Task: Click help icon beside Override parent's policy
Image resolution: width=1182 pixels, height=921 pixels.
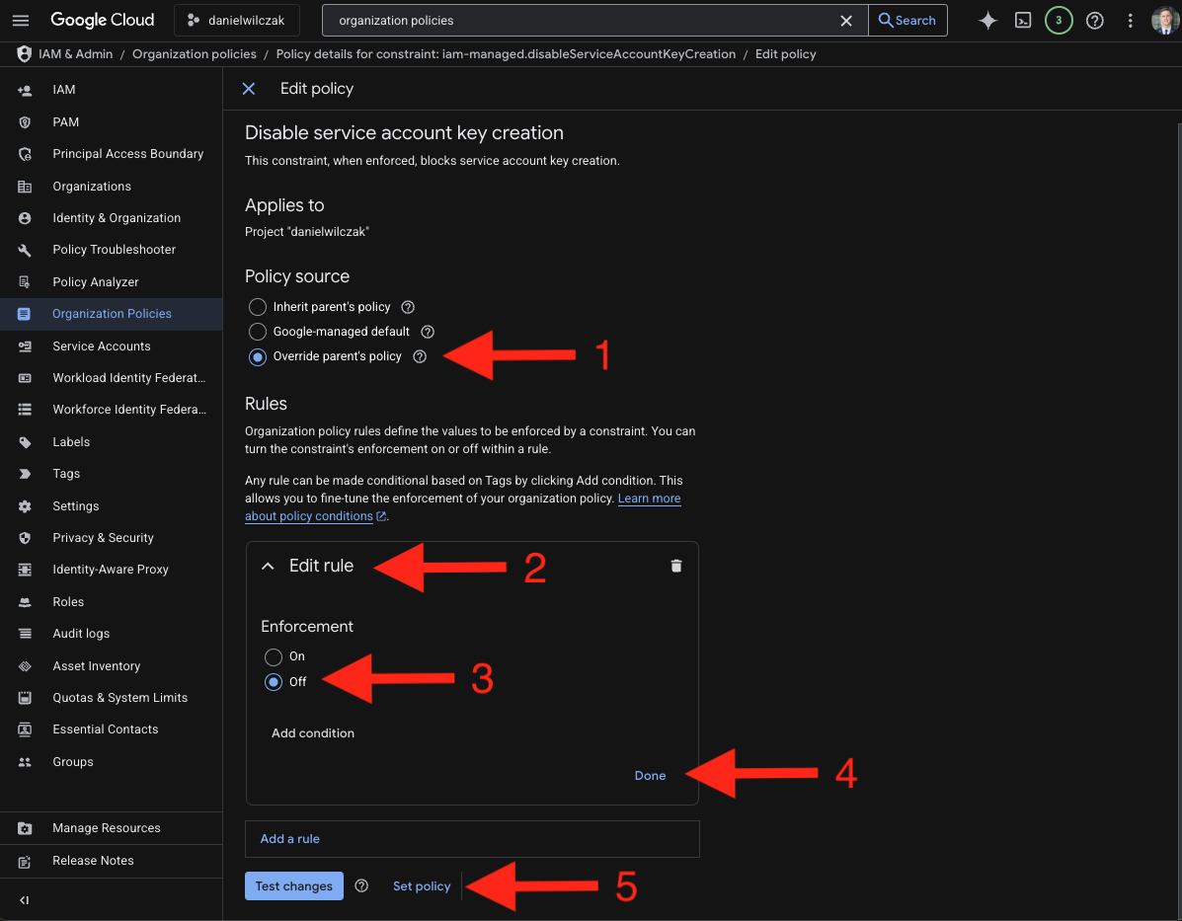Action: [x=420, y=356]
